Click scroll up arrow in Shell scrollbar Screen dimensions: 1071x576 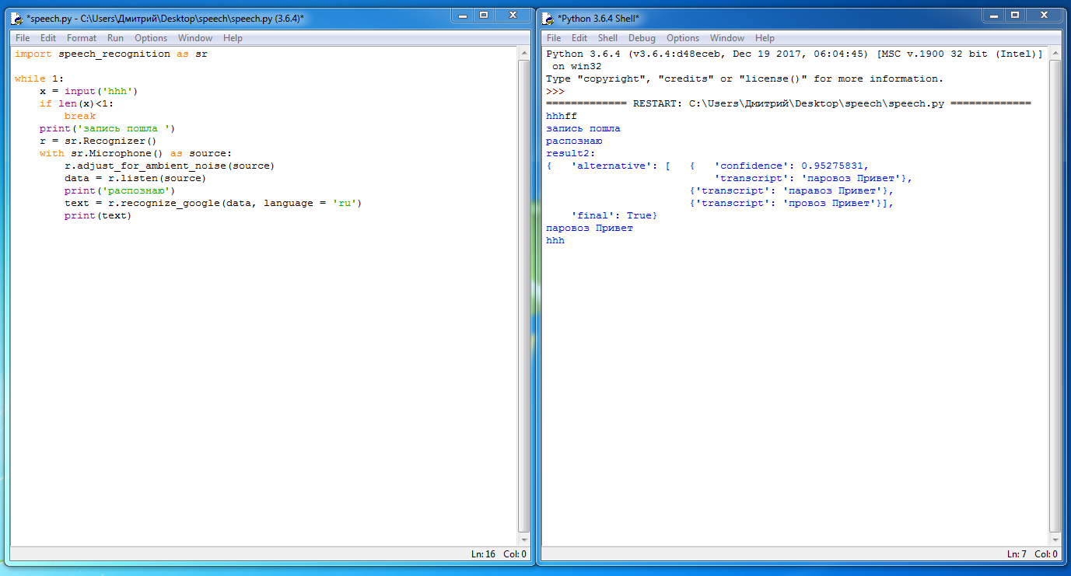[x=1055, y=53]
